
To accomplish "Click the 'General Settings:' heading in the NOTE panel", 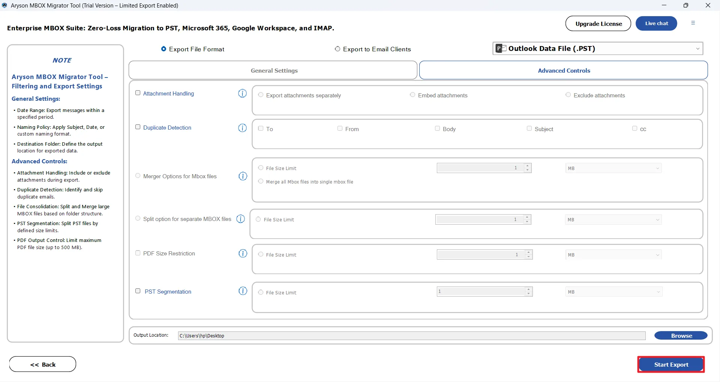I will tap(36, 99).
